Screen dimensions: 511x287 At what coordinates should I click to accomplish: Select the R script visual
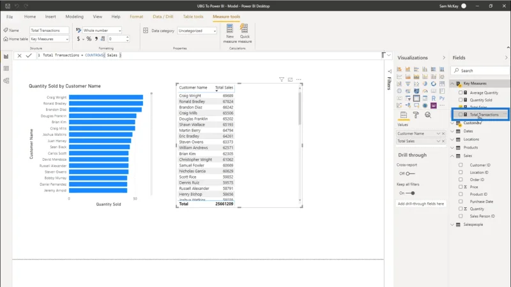tap(434, 98)
